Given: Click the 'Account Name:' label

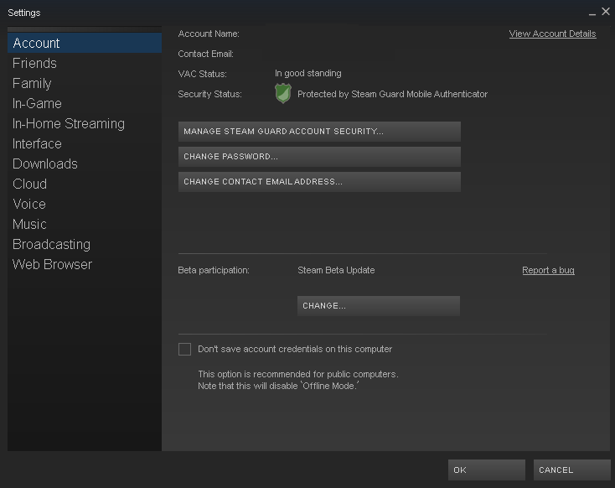Looking at the screenshot, I should click(209, 34).
